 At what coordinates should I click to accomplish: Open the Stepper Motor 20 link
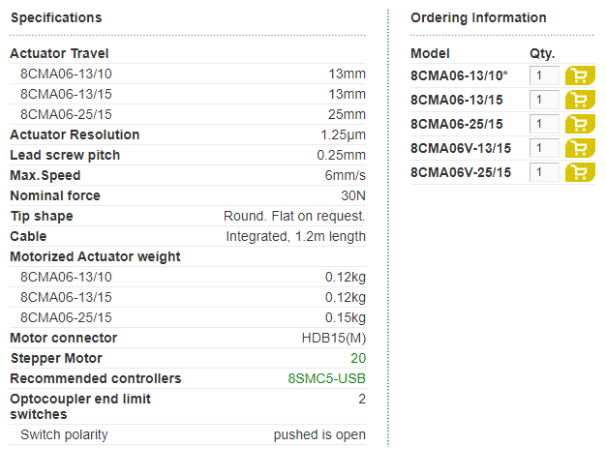(x=358, y=358)
